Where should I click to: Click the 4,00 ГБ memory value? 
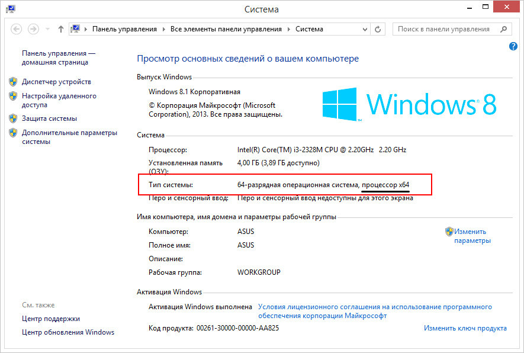tap(278, 163)
